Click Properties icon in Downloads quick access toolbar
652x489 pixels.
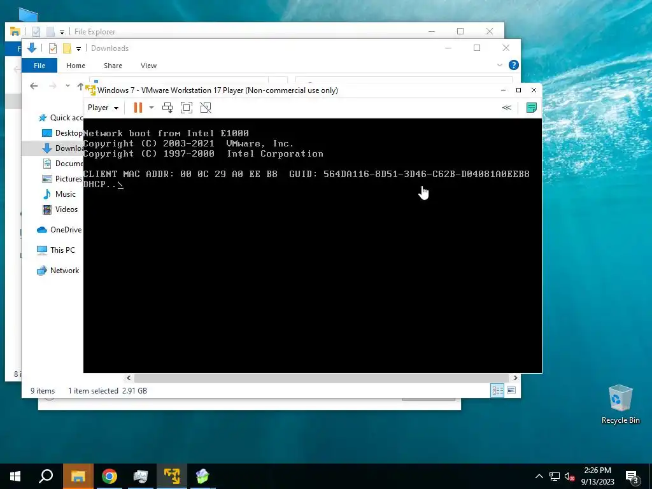(52, 48)
